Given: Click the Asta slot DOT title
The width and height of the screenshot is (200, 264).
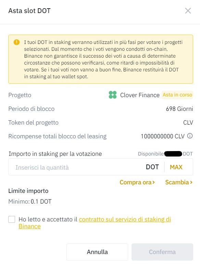Looking at the screenshot, I should (x=29, y=11).
